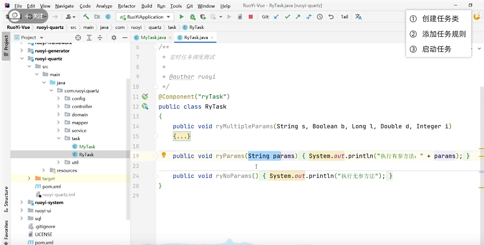Hide the Project tool window
This screenshot has width=484, height=245.
tap(125, 38)
